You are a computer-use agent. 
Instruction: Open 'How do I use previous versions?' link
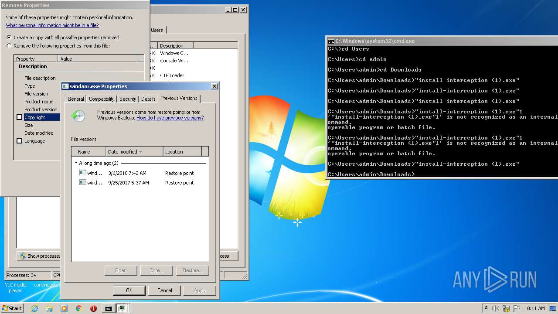click(170, 118)
